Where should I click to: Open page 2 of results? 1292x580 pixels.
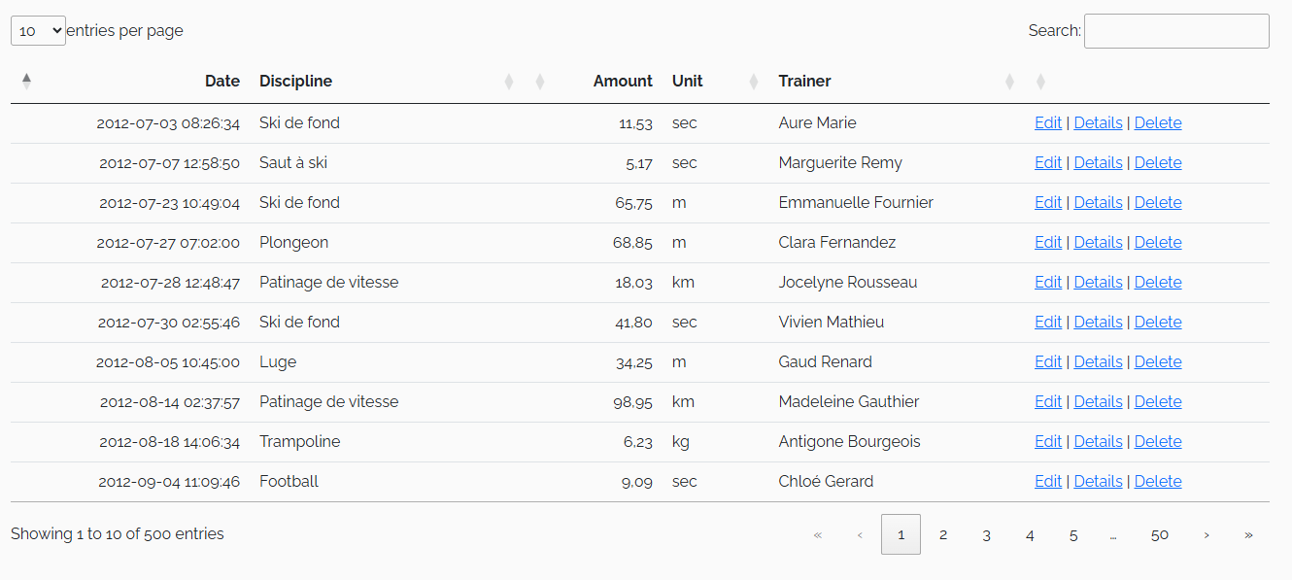tap(943, 534)
